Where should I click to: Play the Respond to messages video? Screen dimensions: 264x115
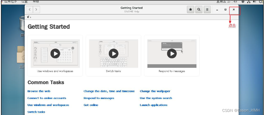coord(172,54)
